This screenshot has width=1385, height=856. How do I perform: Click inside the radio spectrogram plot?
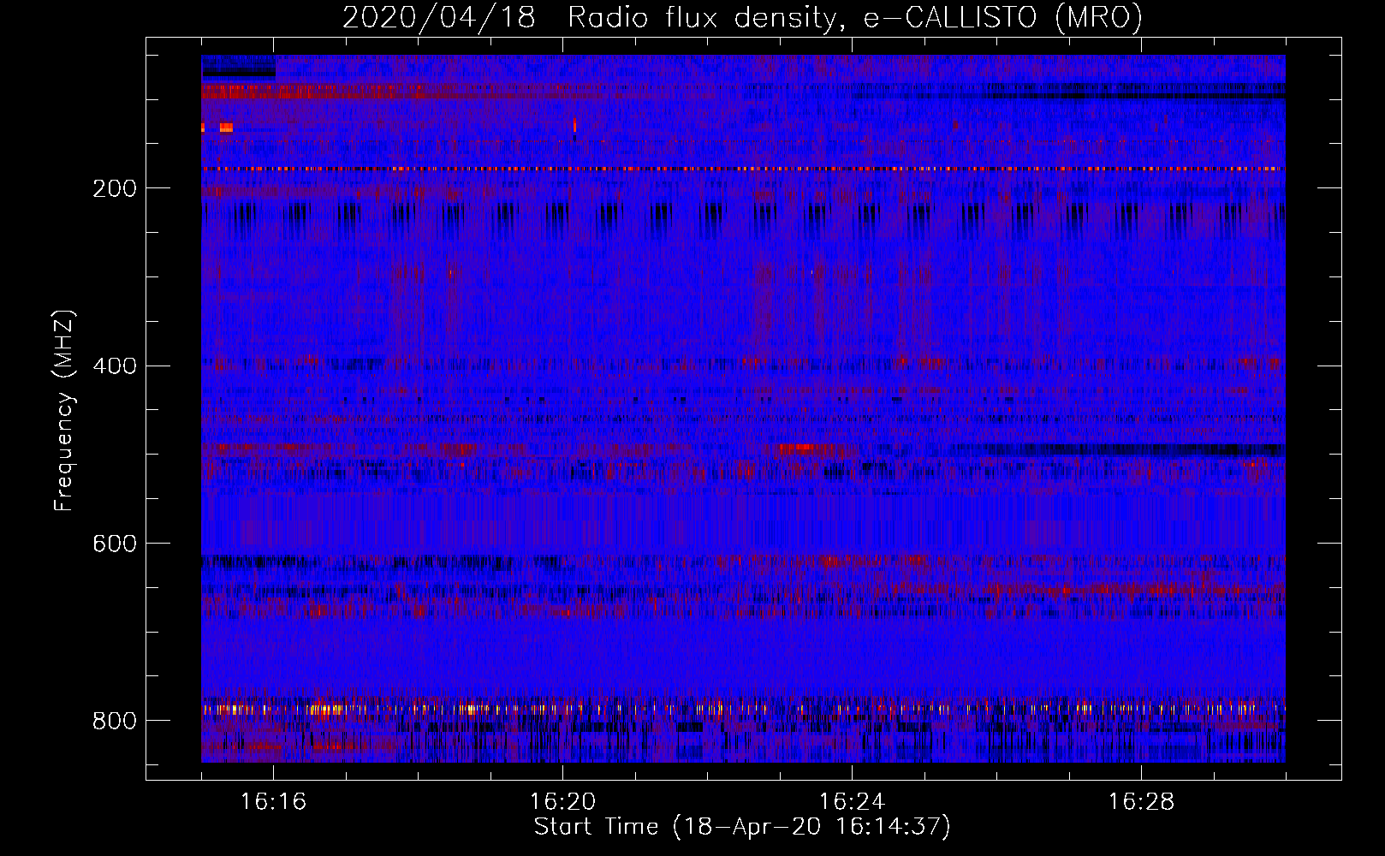click(x=743, y=408)
